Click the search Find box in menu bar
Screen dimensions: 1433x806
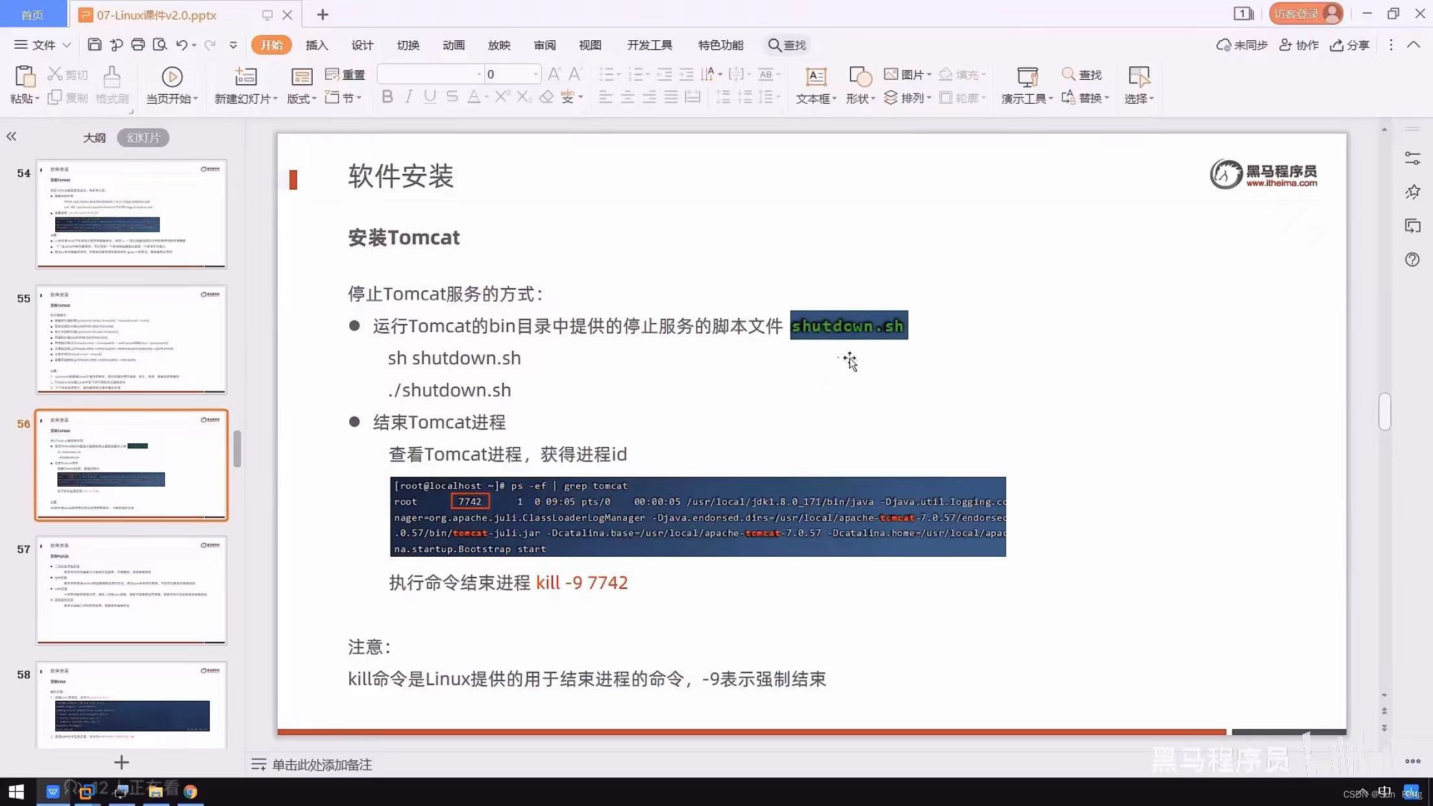coord(787,45)
